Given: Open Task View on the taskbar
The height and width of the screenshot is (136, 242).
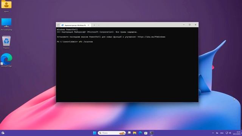Looking at the screenshot, I should click(x=129, y=133).
